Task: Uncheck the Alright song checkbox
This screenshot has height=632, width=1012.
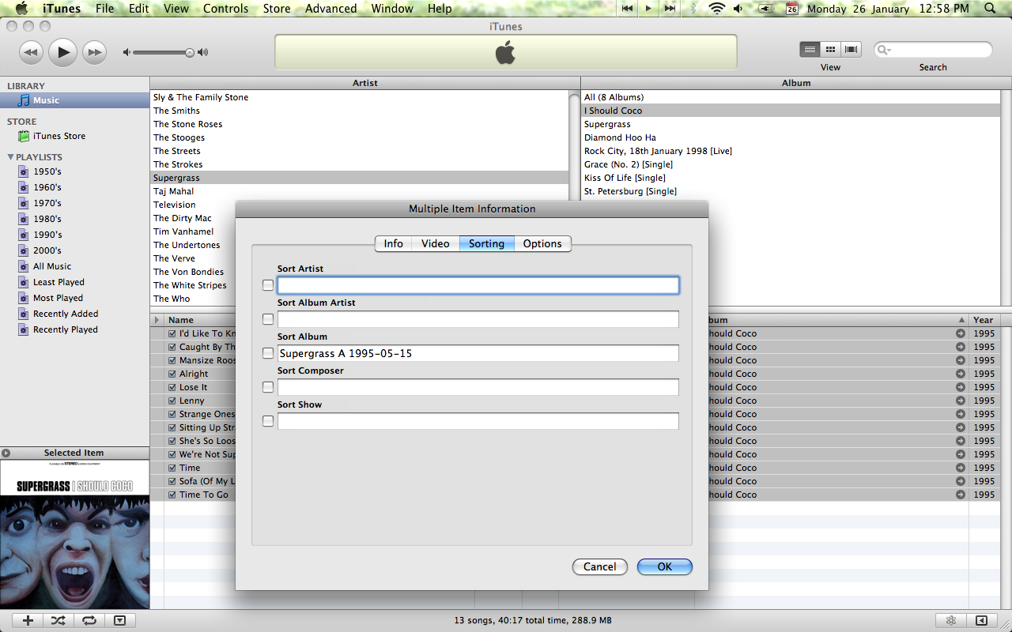Action: tap(172, 374)
